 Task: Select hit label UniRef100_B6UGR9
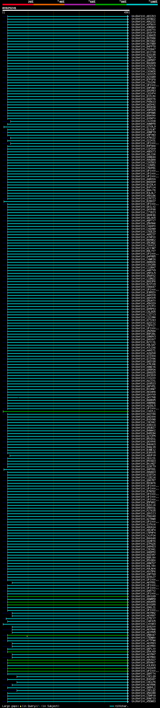(x=143, y=63)
